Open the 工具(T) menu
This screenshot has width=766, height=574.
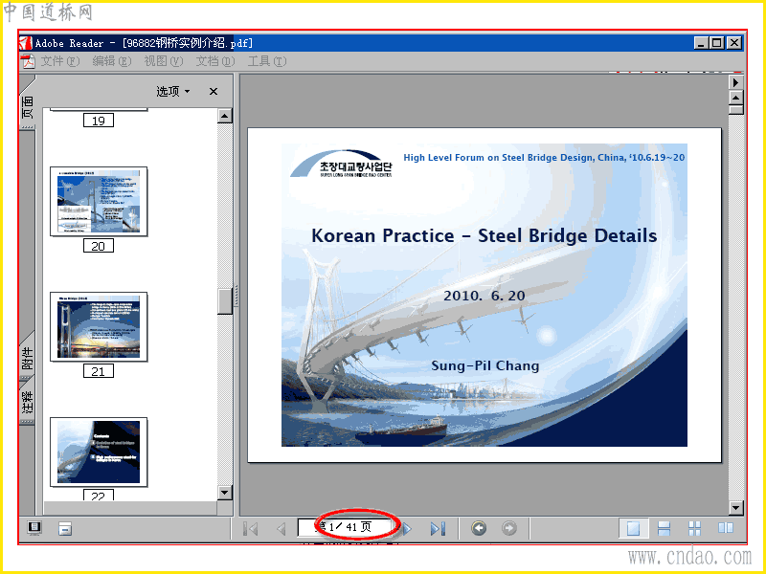click(x=267, y=61)
